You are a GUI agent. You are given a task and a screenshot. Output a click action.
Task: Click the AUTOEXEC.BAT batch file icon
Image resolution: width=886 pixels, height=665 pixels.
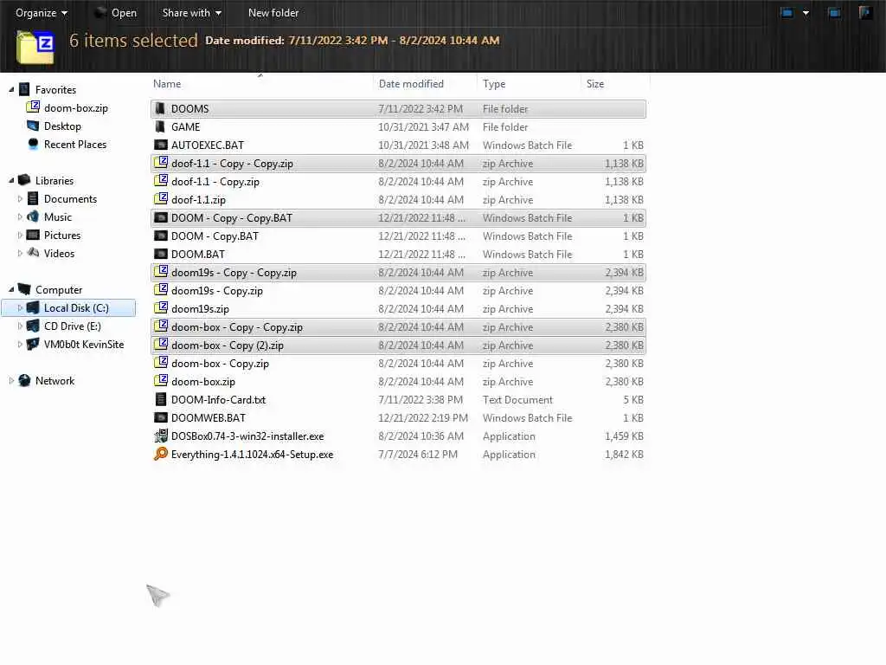tap(161, 145)
